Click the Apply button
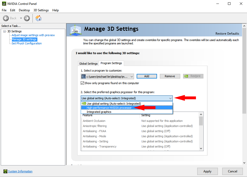The height and width of the screenshot is (177, 247). pos(207,171)
